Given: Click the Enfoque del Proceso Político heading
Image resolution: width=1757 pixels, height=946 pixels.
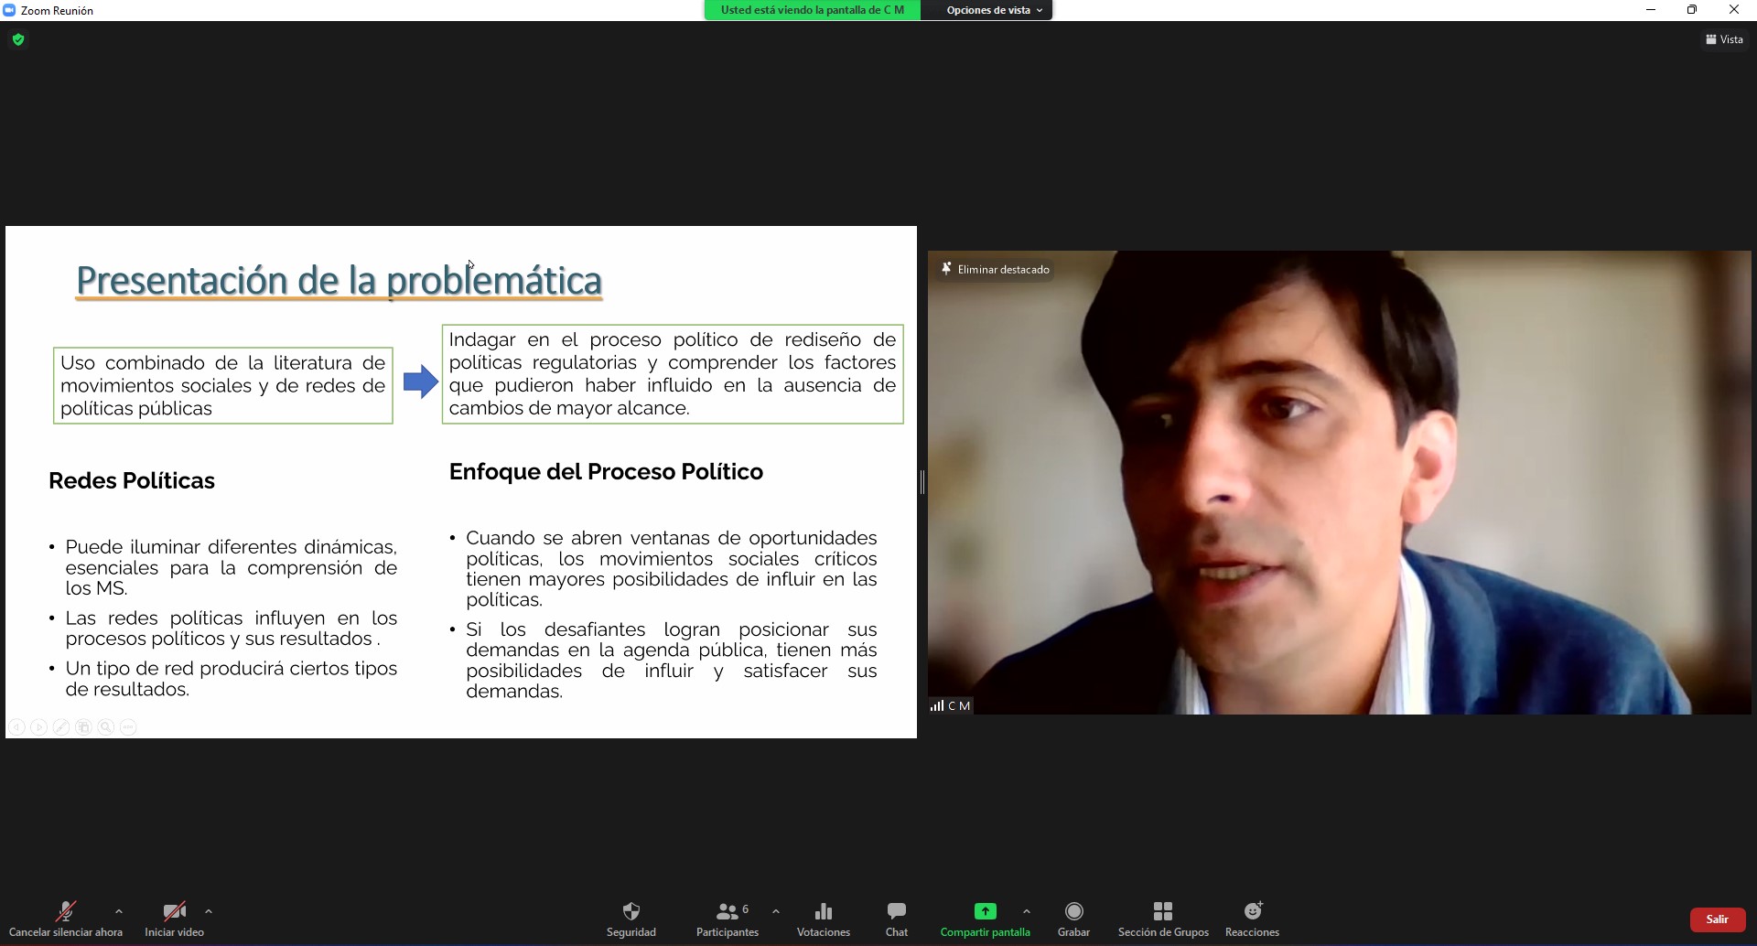Looking at the screenshot, I should coord(606,471).
